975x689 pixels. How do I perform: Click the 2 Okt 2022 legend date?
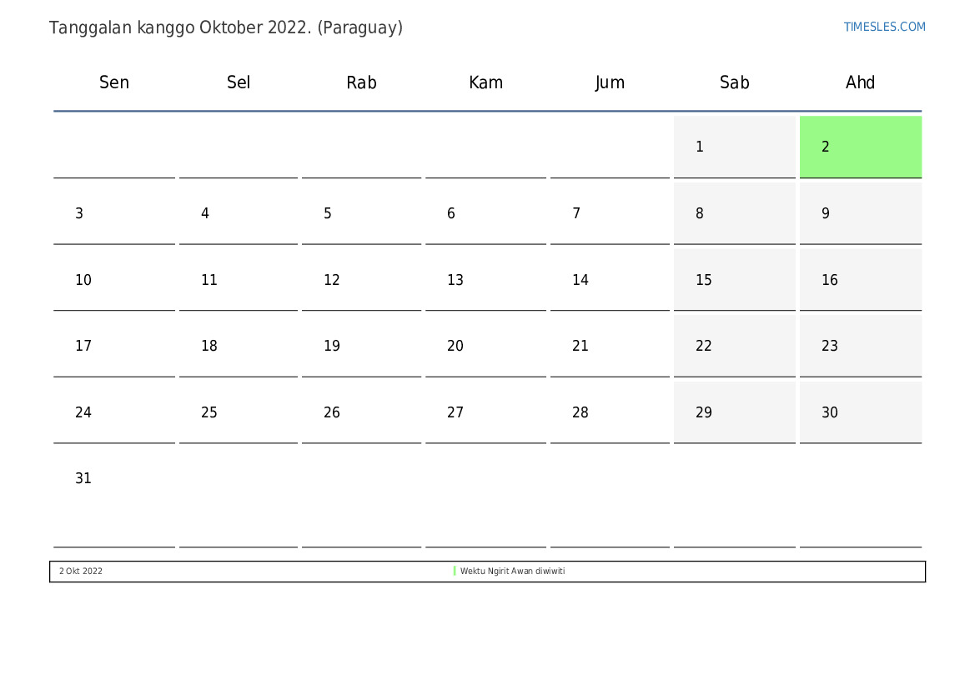click(81, 572)
